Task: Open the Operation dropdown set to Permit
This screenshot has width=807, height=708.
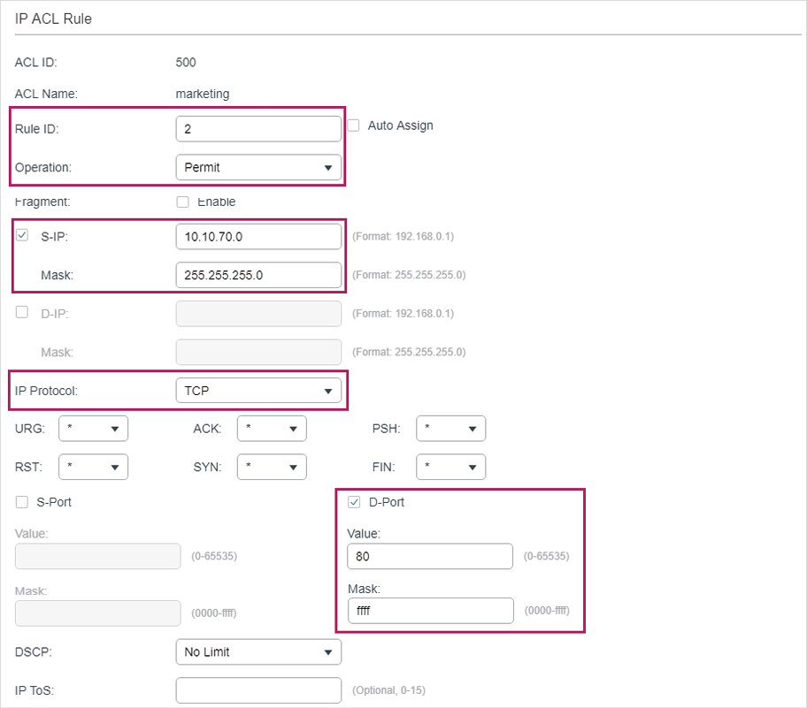Action: [x=258, y=167]
